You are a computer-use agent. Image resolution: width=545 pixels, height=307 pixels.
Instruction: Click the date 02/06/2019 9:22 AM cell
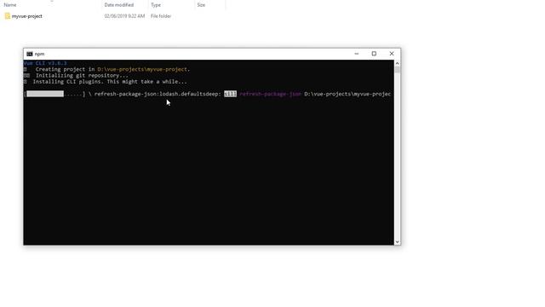[x=124, y=16]
